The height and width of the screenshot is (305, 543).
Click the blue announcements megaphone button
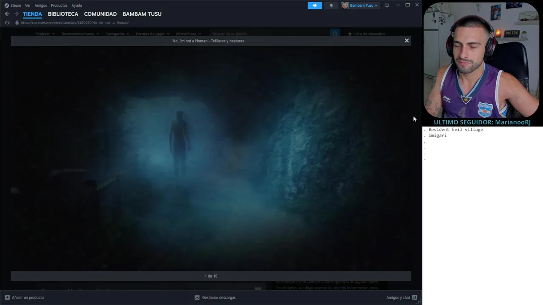tap(315, 6)
